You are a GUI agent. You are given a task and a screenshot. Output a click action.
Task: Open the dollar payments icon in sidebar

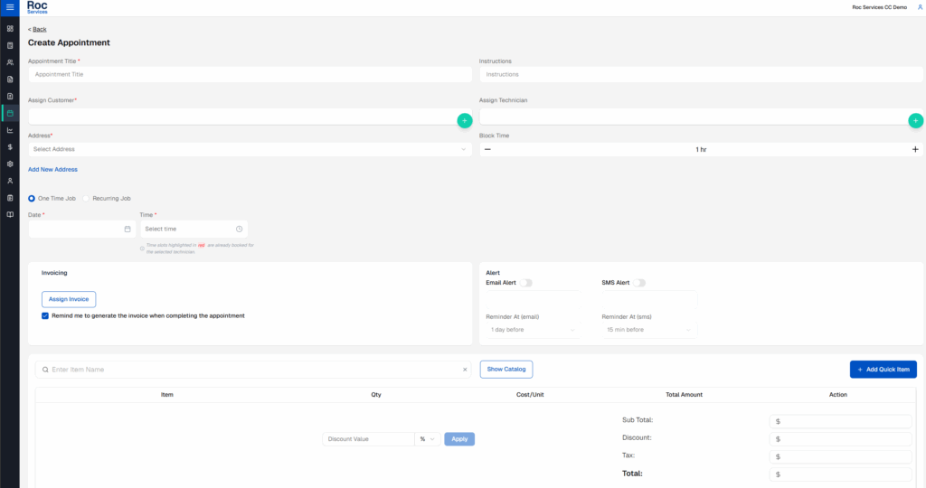pos(10,147)
